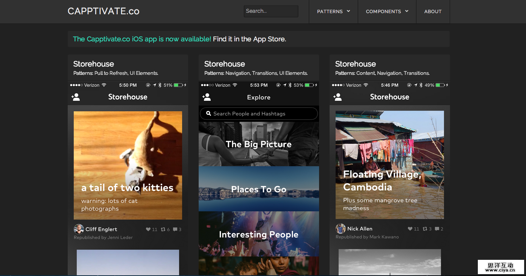526x276 pixels.
Task: Click Cliff Englert's profile avatar
Action: point(79,229)
